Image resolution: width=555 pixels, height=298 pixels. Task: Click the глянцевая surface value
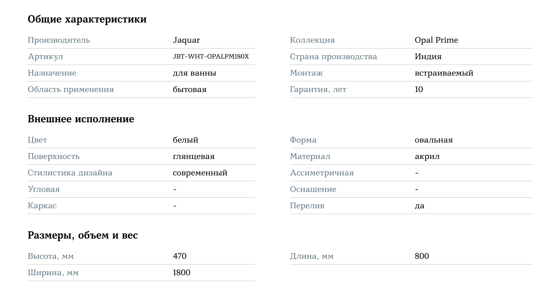(x=193, y=156)
